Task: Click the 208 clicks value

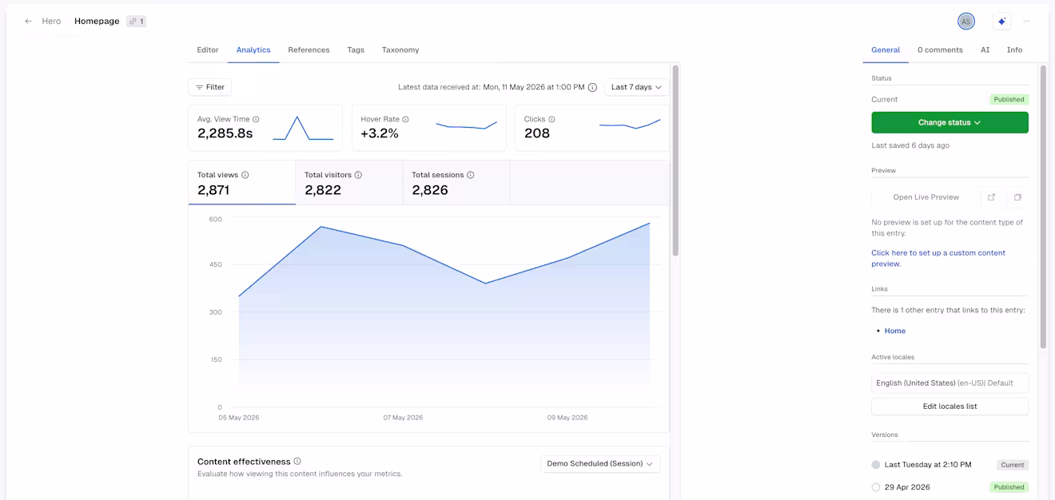Action: pyautogui.click(x=537, y=133)
